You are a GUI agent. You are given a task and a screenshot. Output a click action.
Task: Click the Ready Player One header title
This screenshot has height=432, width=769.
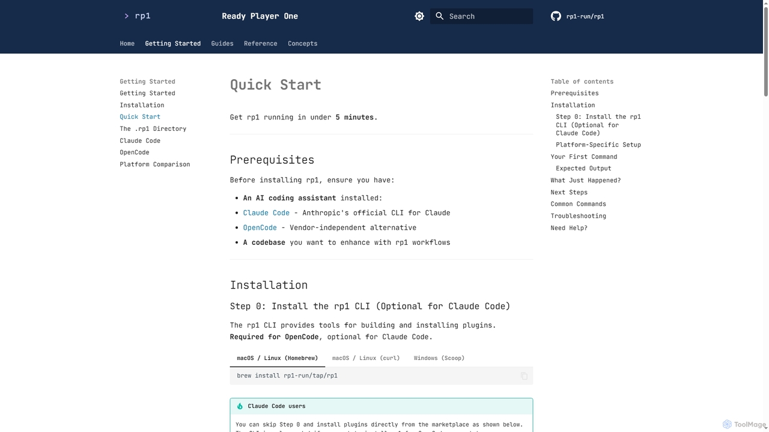click(260, 16)
